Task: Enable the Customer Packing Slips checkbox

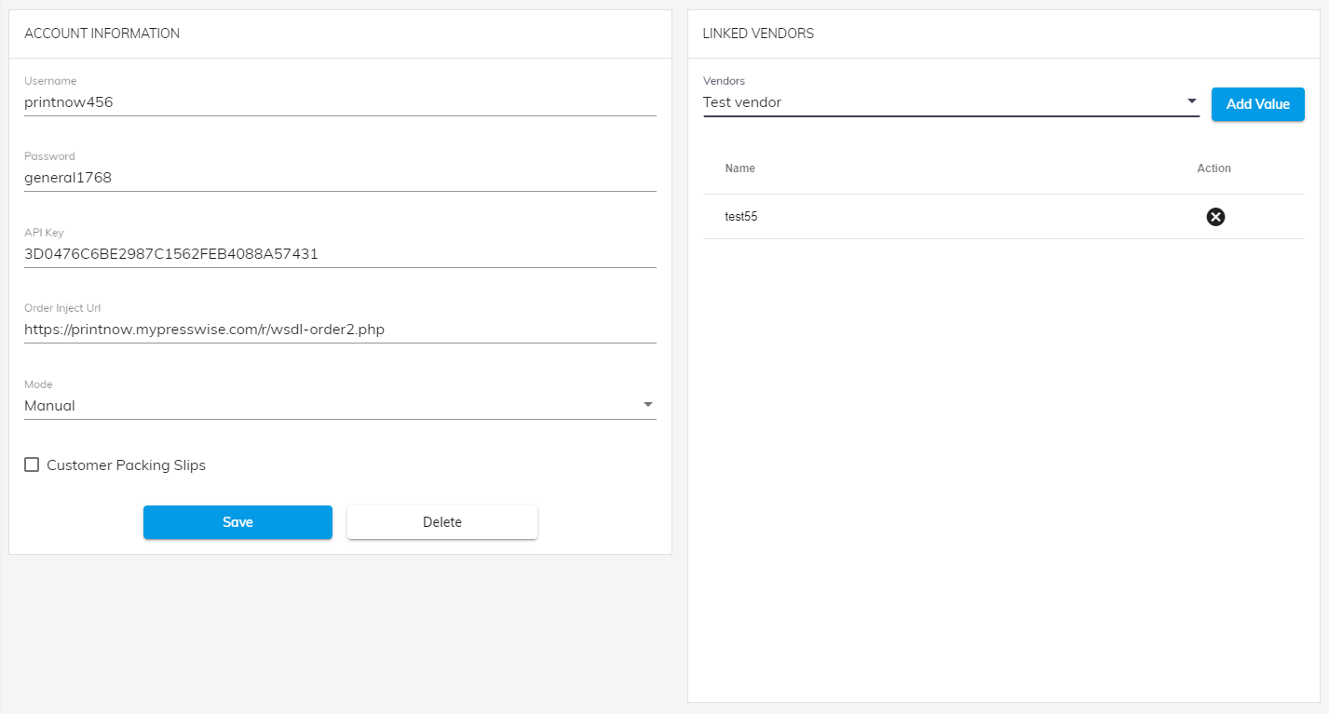Action: pyautogui.click(x=32, y=465)
